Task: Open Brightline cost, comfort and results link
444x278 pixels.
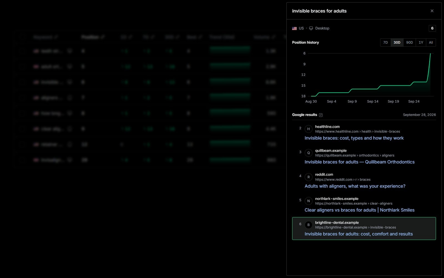Action: tap(359, 234)
